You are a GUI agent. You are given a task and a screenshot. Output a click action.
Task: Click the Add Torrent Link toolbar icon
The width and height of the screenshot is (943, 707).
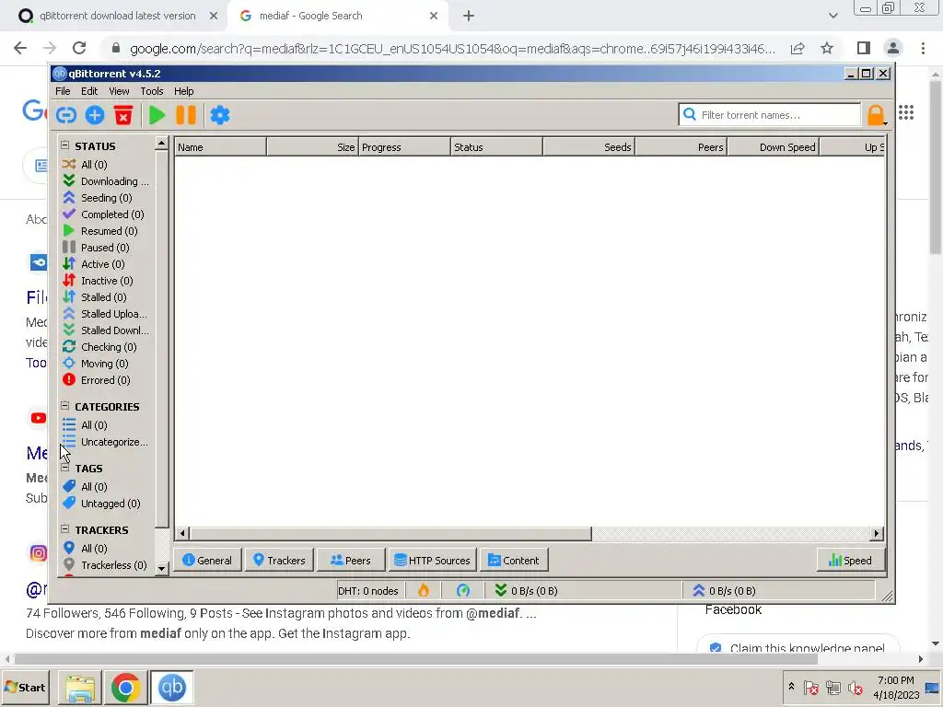tap(66, 115)
